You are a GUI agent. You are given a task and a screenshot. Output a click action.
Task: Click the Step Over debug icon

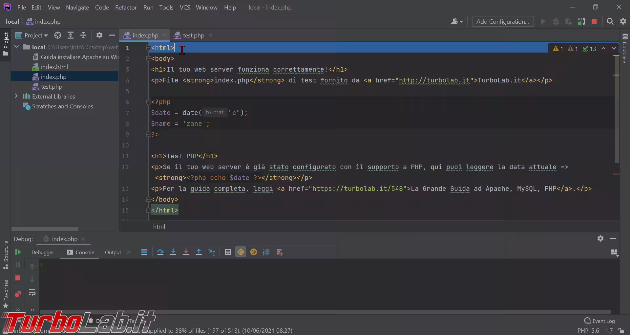click(160, 252)
